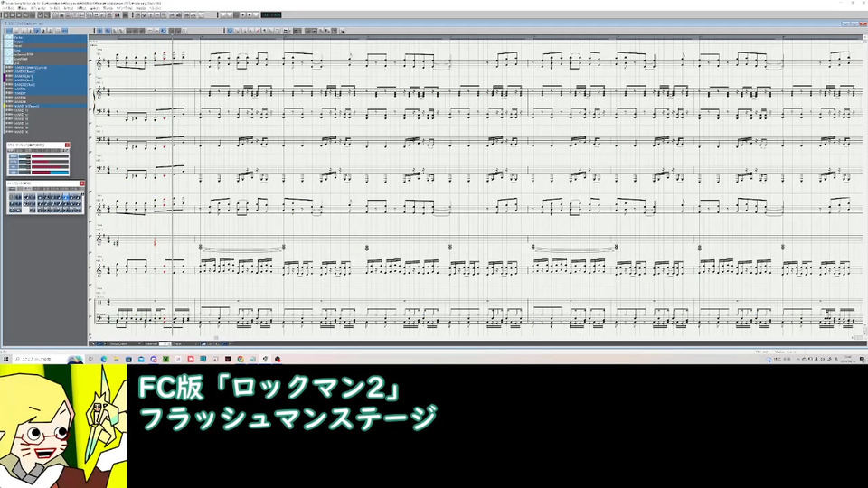Click the Interval value field below score
868x488 pixels.
tap(165, 343)
